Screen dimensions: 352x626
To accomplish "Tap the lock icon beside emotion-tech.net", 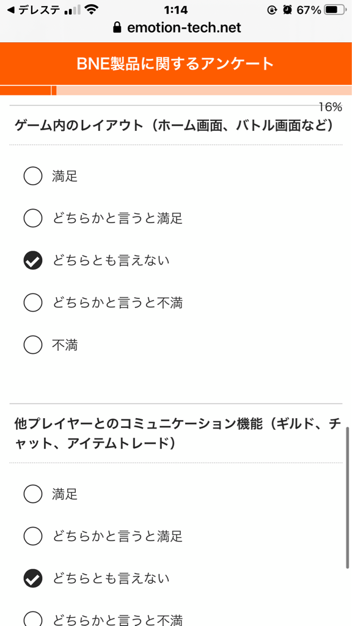I will click(117, 28).
